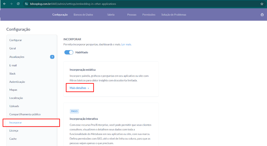267x146 pixels.
Task: Click the Configuração page heading
Action: (x=18, y=29)
